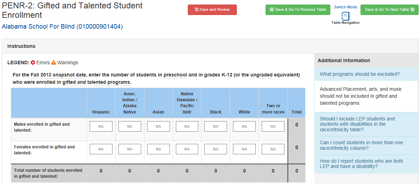Click the Instructions panel header
This screenshot has height=184, width=419.
[x=21, y=46]
